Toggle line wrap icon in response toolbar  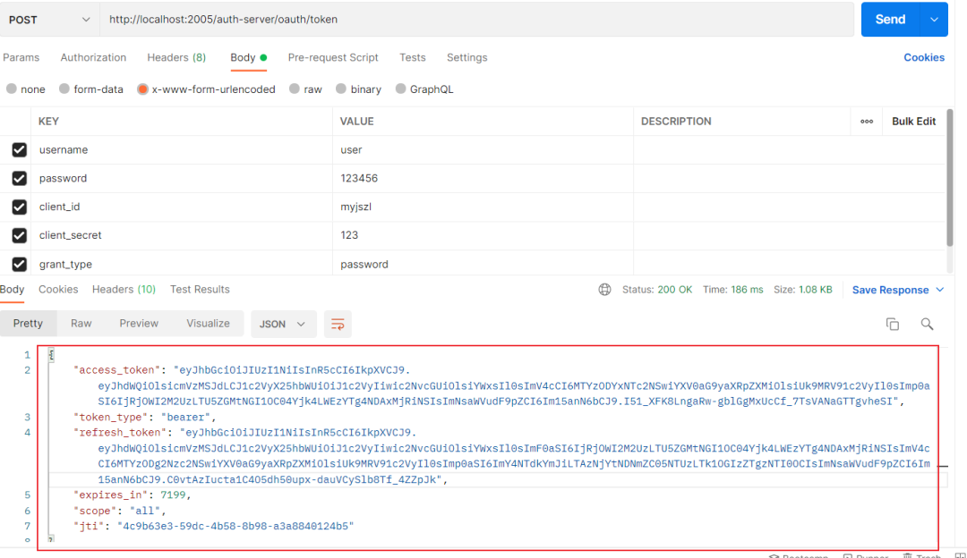(x=338, y=324)
